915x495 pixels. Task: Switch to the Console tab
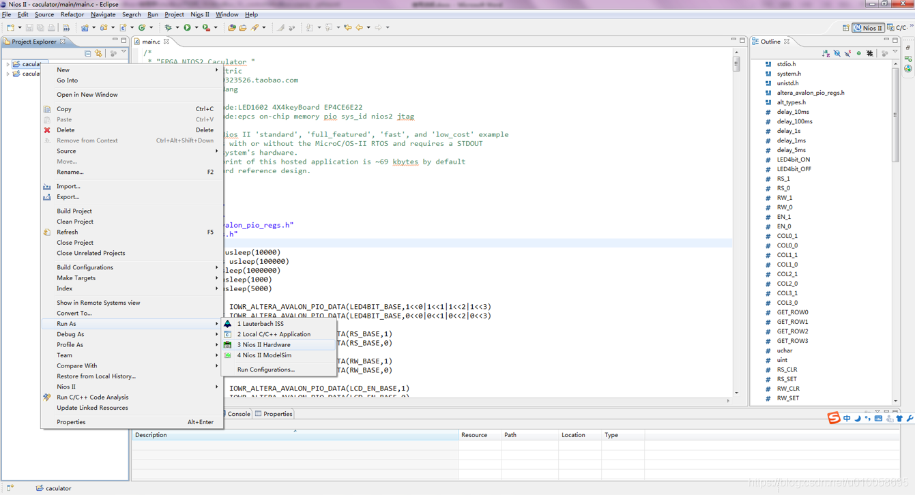238,414
